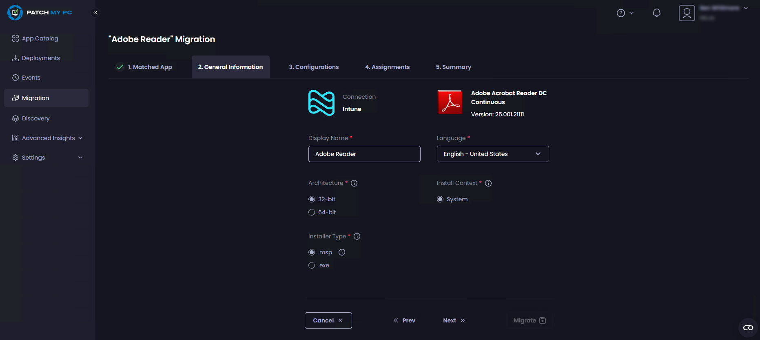Select the 2. General Information tab
The width and height of the screenshot is (760, 340).
230,67
